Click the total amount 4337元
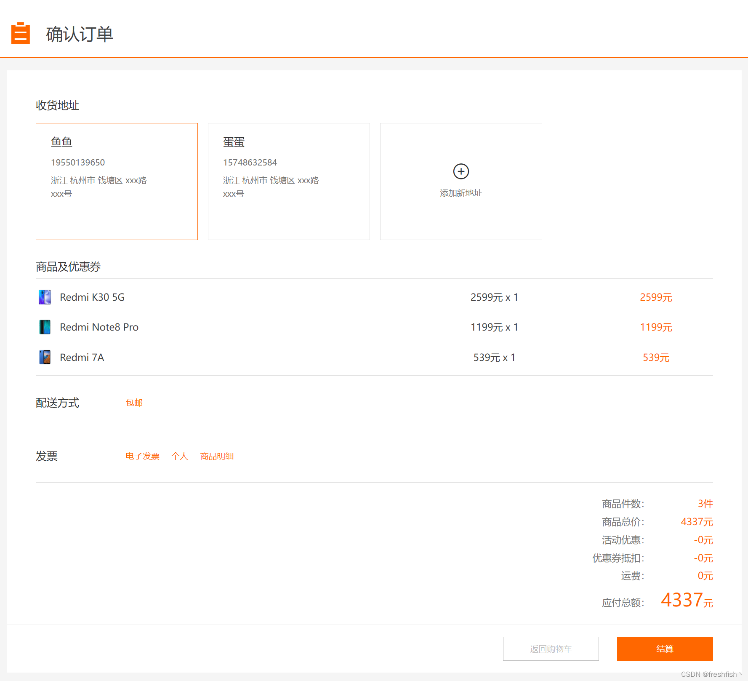The width and height of the screenshot is (748, 681). coord(686,600)
